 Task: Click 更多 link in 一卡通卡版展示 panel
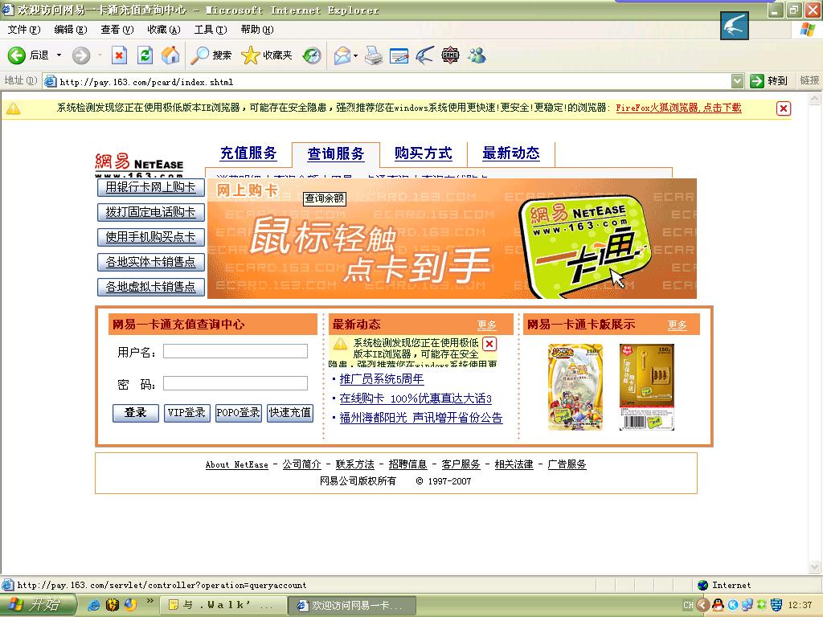click(677, 325)
